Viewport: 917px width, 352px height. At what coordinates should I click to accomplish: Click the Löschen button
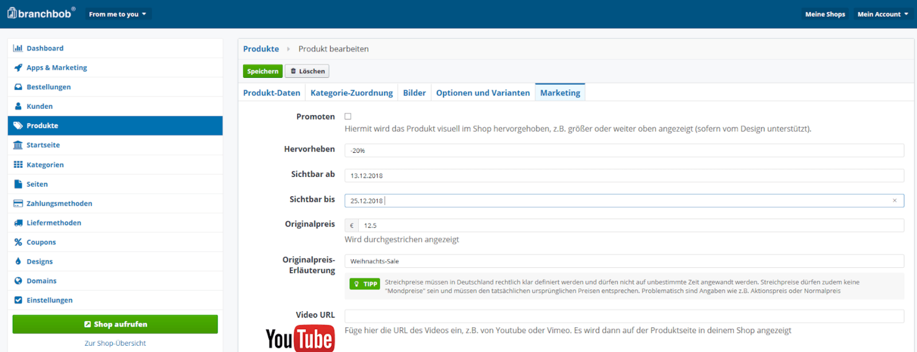point(307,71)
